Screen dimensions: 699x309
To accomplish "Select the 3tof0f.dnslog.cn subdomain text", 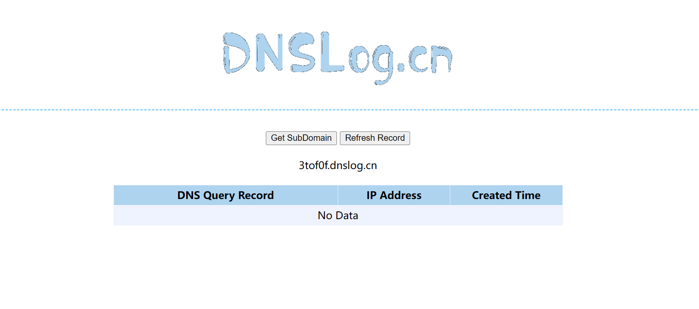I will (338, 165).
